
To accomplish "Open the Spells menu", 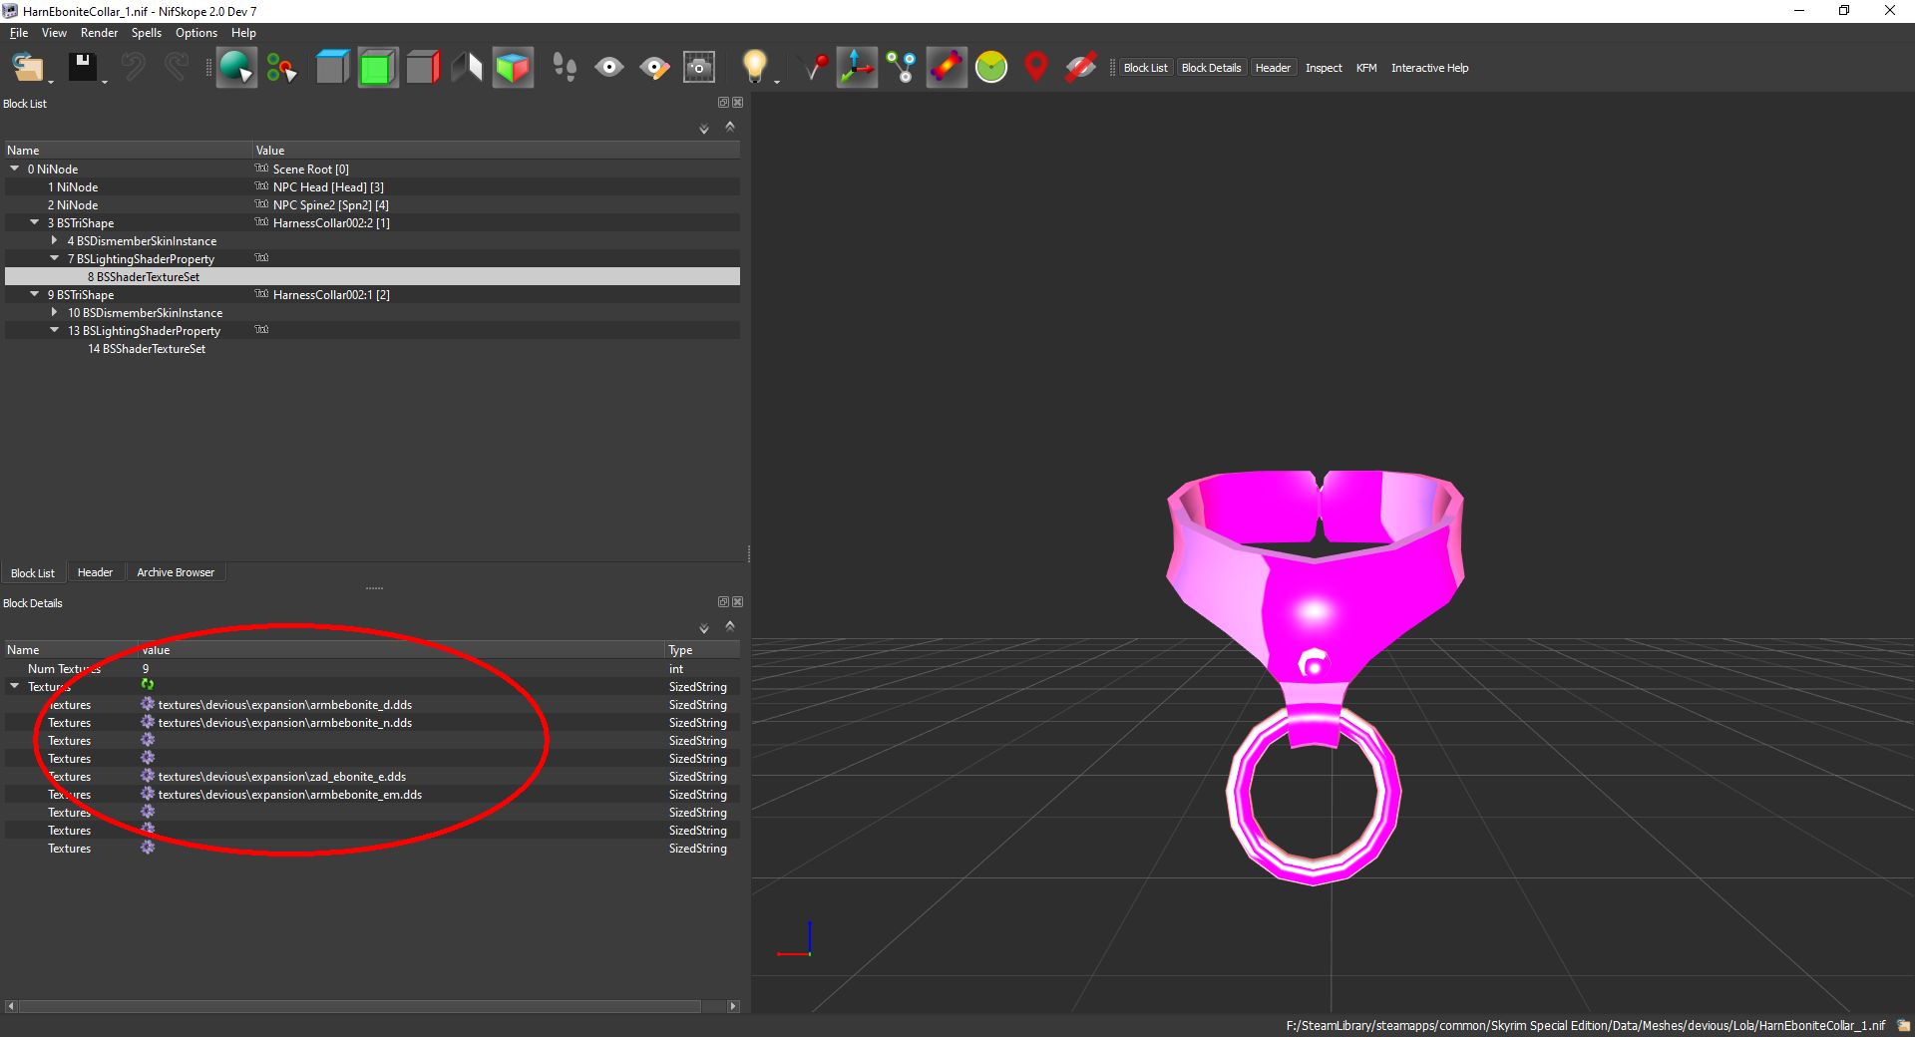I will [x=146, y=33].
